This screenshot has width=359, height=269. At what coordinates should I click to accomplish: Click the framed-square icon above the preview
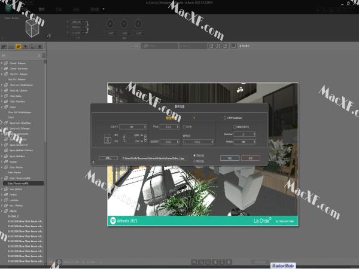pyautogui.click(x=233, y=46)
